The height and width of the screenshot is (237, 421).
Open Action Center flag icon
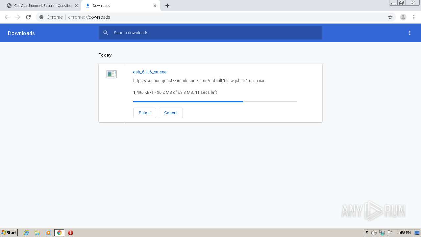point(390,233)
